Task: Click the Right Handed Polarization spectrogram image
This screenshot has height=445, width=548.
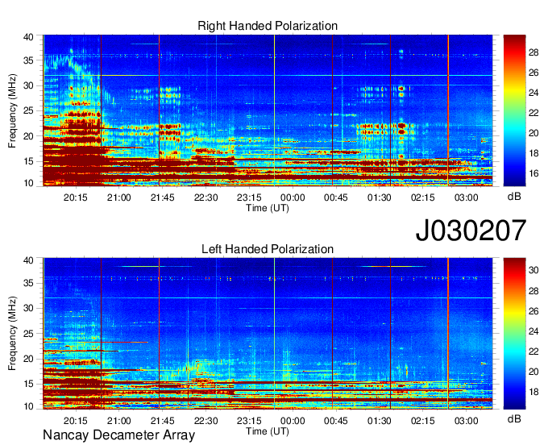Action: 268,110
